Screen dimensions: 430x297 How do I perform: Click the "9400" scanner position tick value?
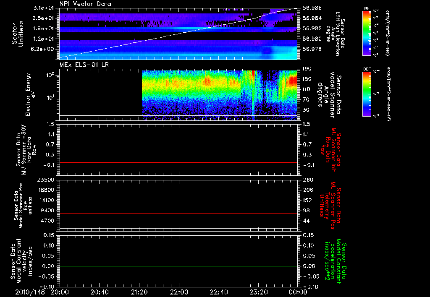[x=48, y=211]
